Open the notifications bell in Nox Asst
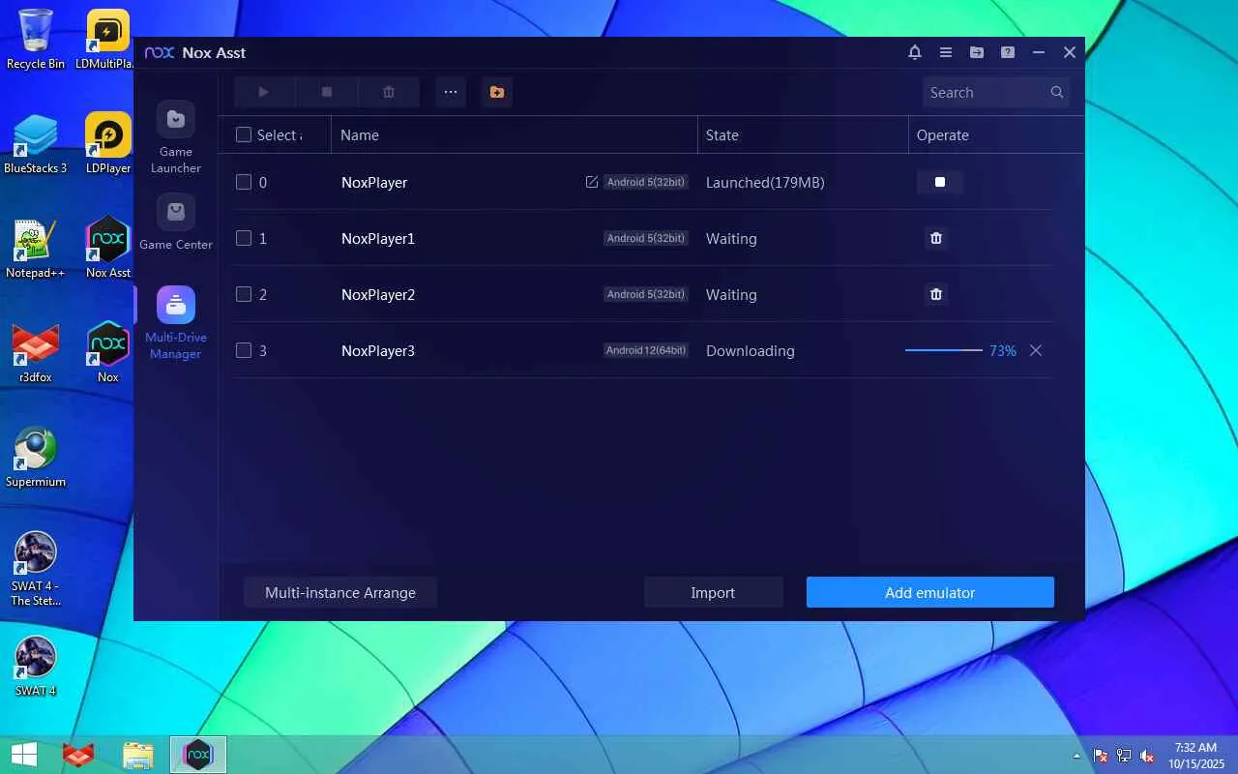The width and height of the screenshot is (1238, 774). click(915, 52)
